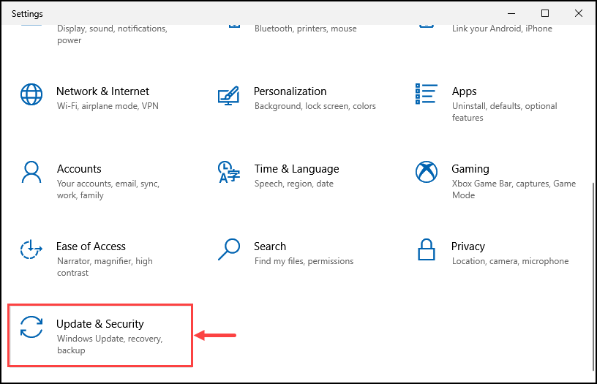Open the Privacy padlock icon
Image resolution: width=597 pixels, height=384 pixels.
pyautogui.click(x=426, y=249)
